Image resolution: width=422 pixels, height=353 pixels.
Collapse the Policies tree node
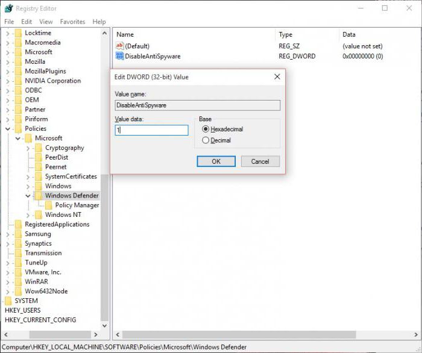(x=8, y=129)
